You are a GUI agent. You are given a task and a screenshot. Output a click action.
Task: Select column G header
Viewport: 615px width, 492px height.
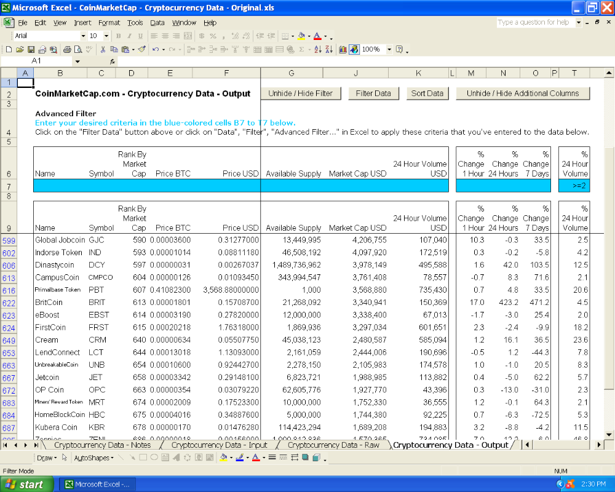click(292, 73)
